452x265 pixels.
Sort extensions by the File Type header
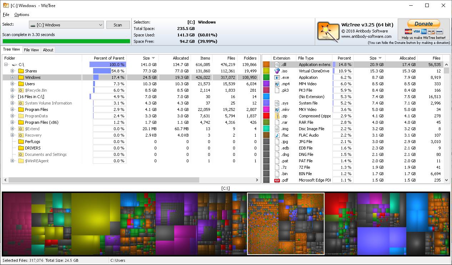pos(314,58)
